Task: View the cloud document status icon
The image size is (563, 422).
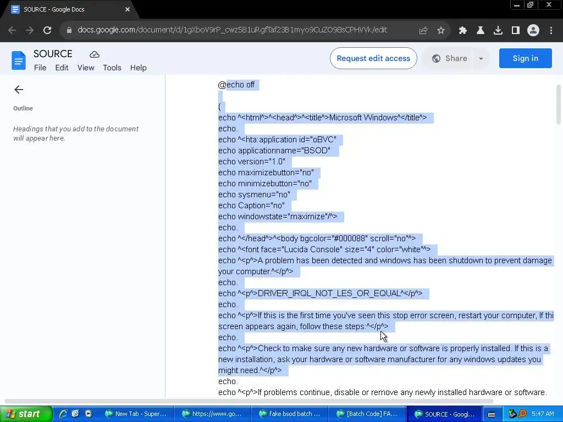Action: click(95, 54)
